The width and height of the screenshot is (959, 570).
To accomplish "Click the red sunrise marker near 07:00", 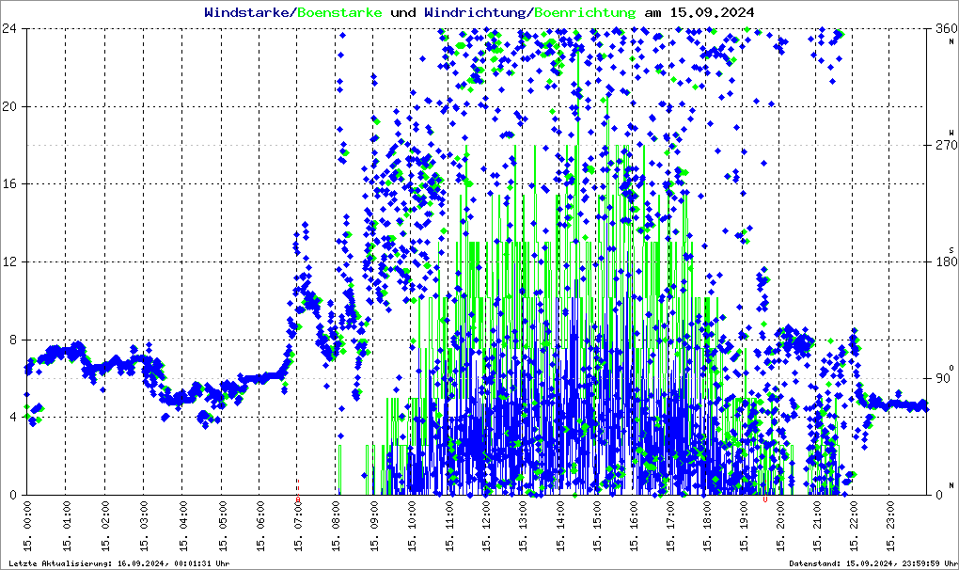I will point(298,499).
